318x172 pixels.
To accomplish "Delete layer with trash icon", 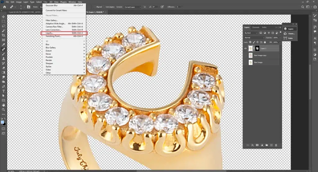I will tap(276, 145).
